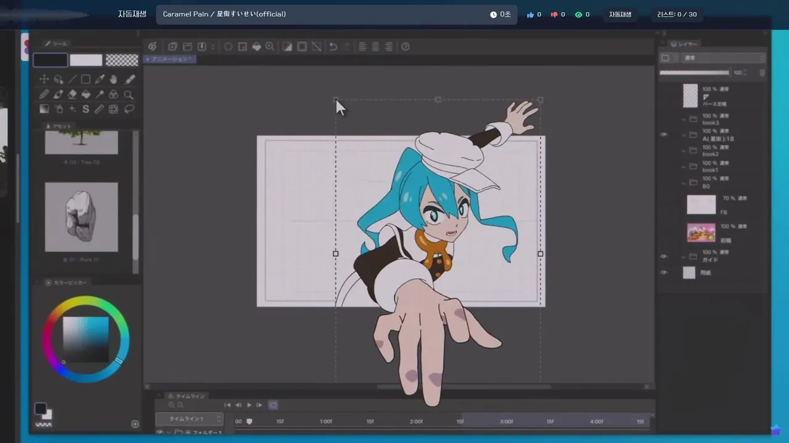Screen dimensions: 789x443
Task: Select the Ruler tool
Action: [100, 110]
